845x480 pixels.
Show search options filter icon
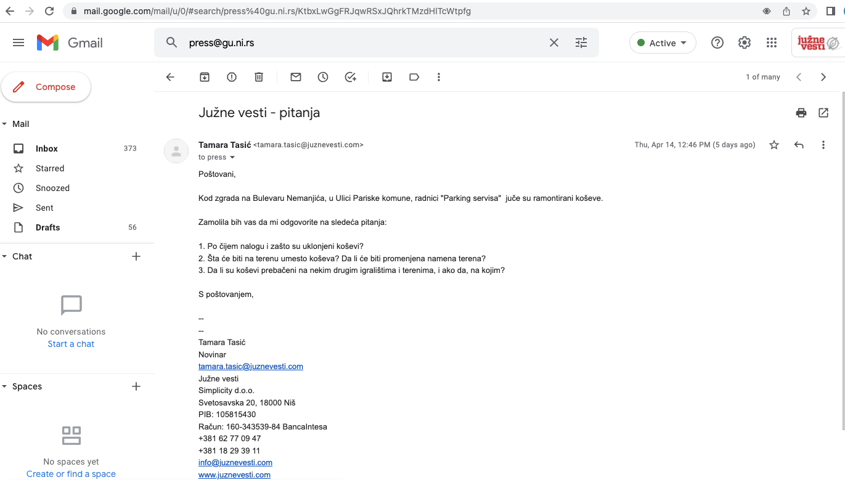pos(581,43)
